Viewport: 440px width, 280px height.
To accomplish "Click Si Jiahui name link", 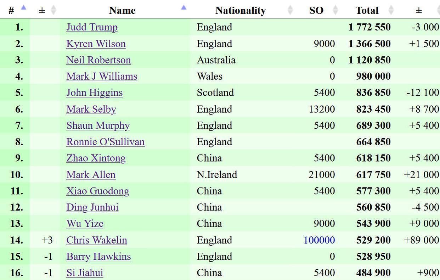I will [x=85, y=273].
